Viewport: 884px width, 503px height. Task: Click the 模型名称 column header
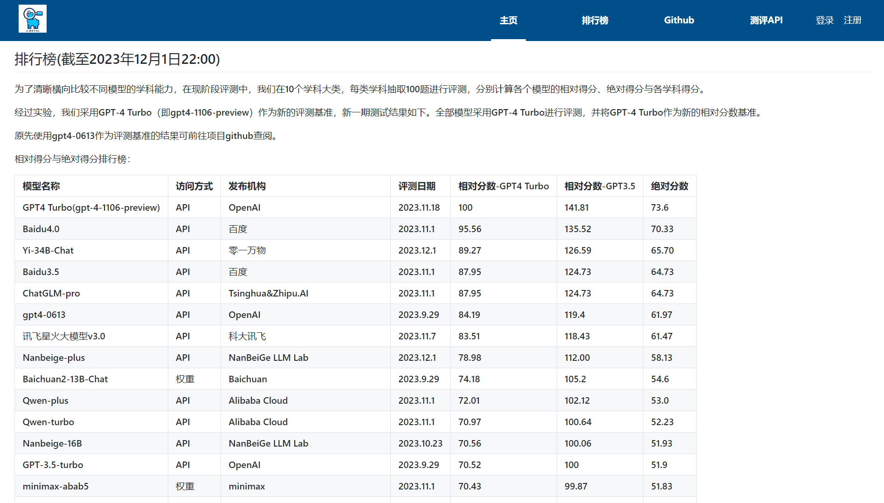(x=91, y=186)
